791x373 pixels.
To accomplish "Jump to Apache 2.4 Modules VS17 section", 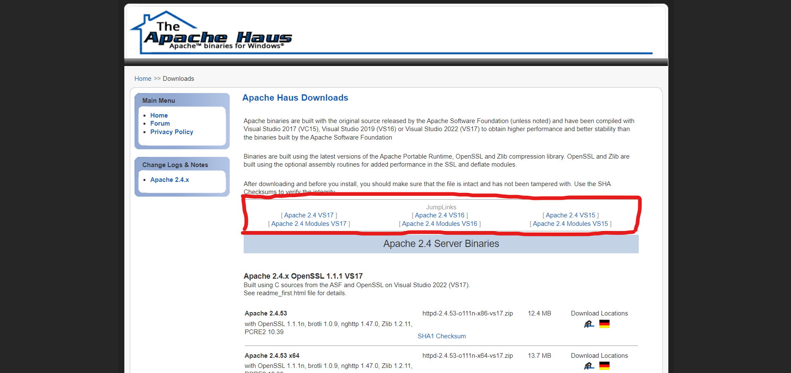I will coord(309,224).
